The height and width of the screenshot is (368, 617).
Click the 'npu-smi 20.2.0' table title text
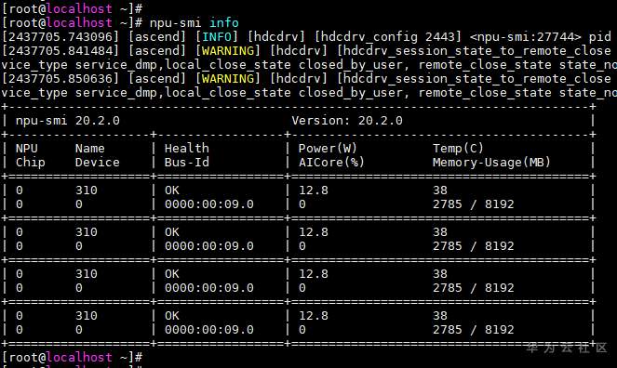click(68, 120)
